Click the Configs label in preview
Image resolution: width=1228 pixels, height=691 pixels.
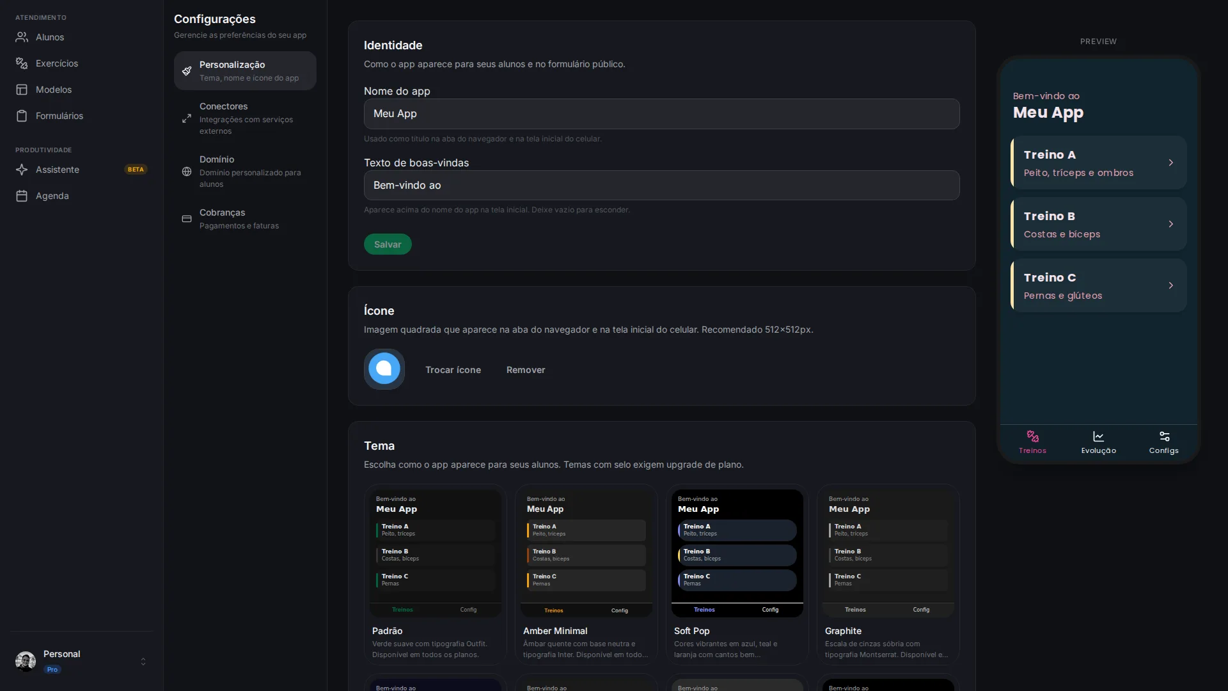(x=1164, y=450)
